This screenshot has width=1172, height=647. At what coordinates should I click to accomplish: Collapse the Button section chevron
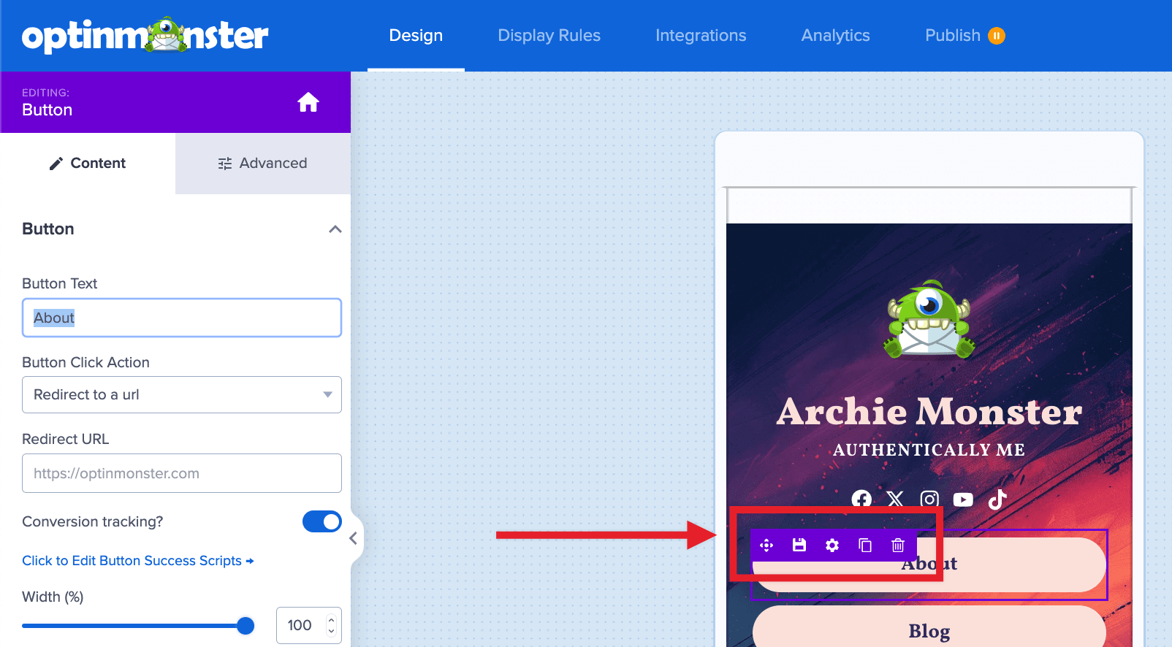335,229
